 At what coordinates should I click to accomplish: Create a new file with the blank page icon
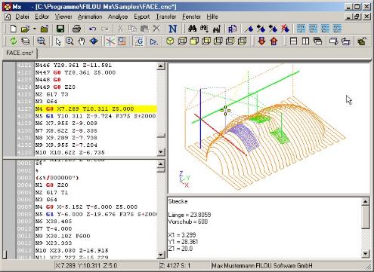coord(13,29)
